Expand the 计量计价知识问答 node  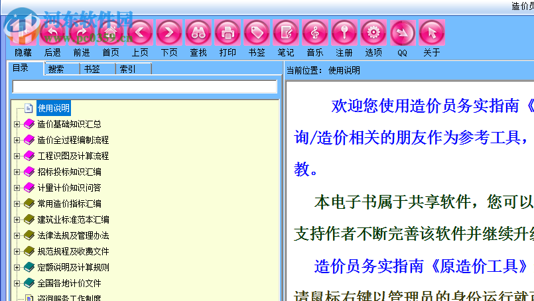tap(17, 188)
